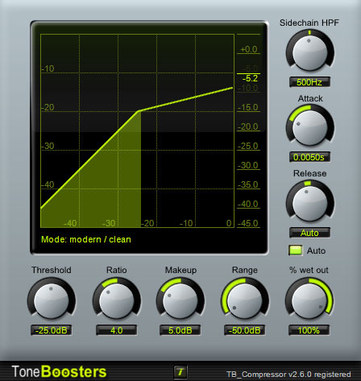Click the compressor curve knee point
The height and width of the screenshot is (381, 361).
[x=139, y=110]
